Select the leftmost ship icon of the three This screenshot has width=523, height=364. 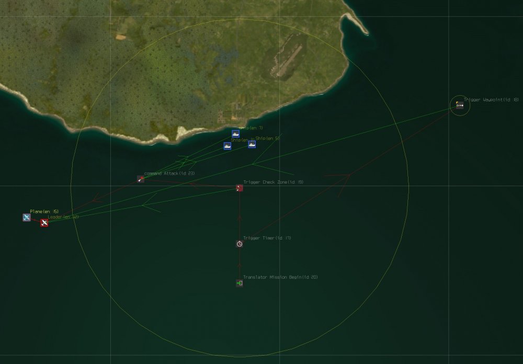(228, 146)
